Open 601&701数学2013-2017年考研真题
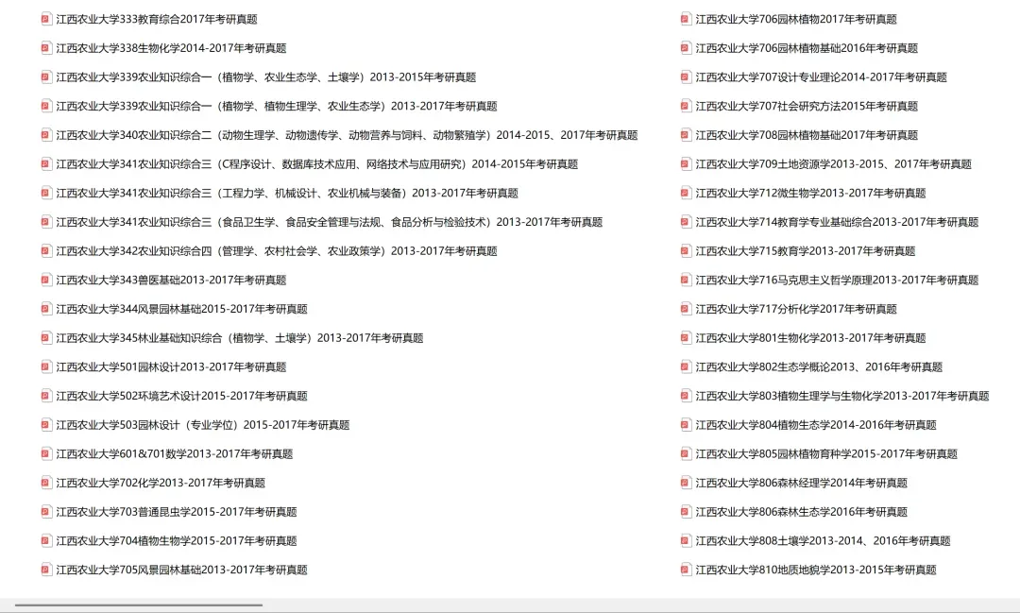 [175, 453]
